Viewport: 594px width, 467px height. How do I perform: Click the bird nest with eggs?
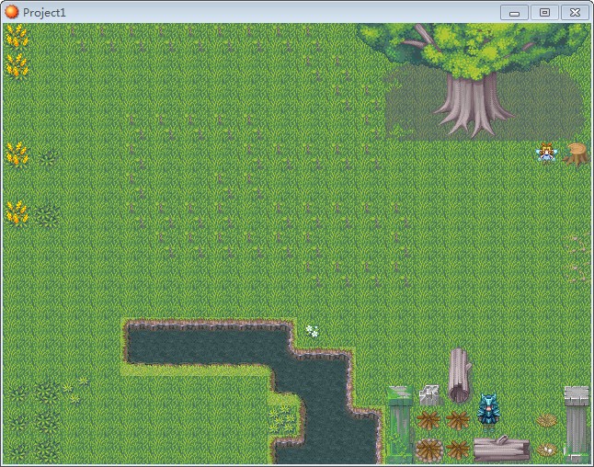coord(546,450)
